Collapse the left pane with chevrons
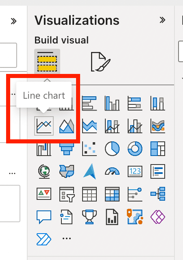 (13, 21)
